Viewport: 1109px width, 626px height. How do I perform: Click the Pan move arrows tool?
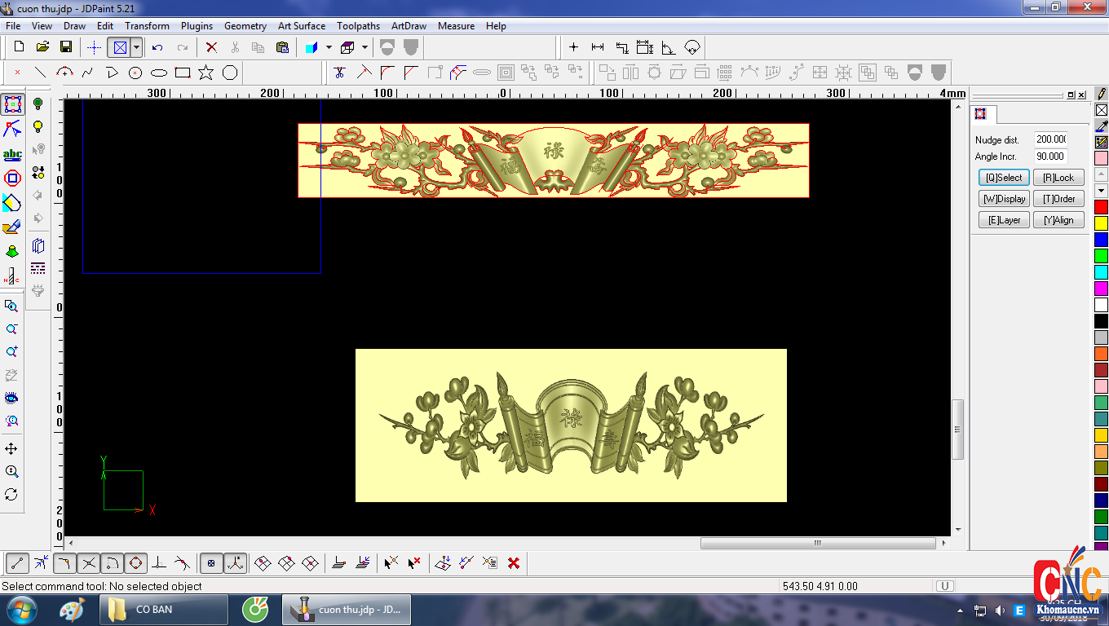[11, 449]
